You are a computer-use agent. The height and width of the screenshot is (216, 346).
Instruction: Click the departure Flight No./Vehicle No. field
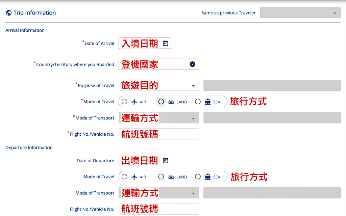159,209
